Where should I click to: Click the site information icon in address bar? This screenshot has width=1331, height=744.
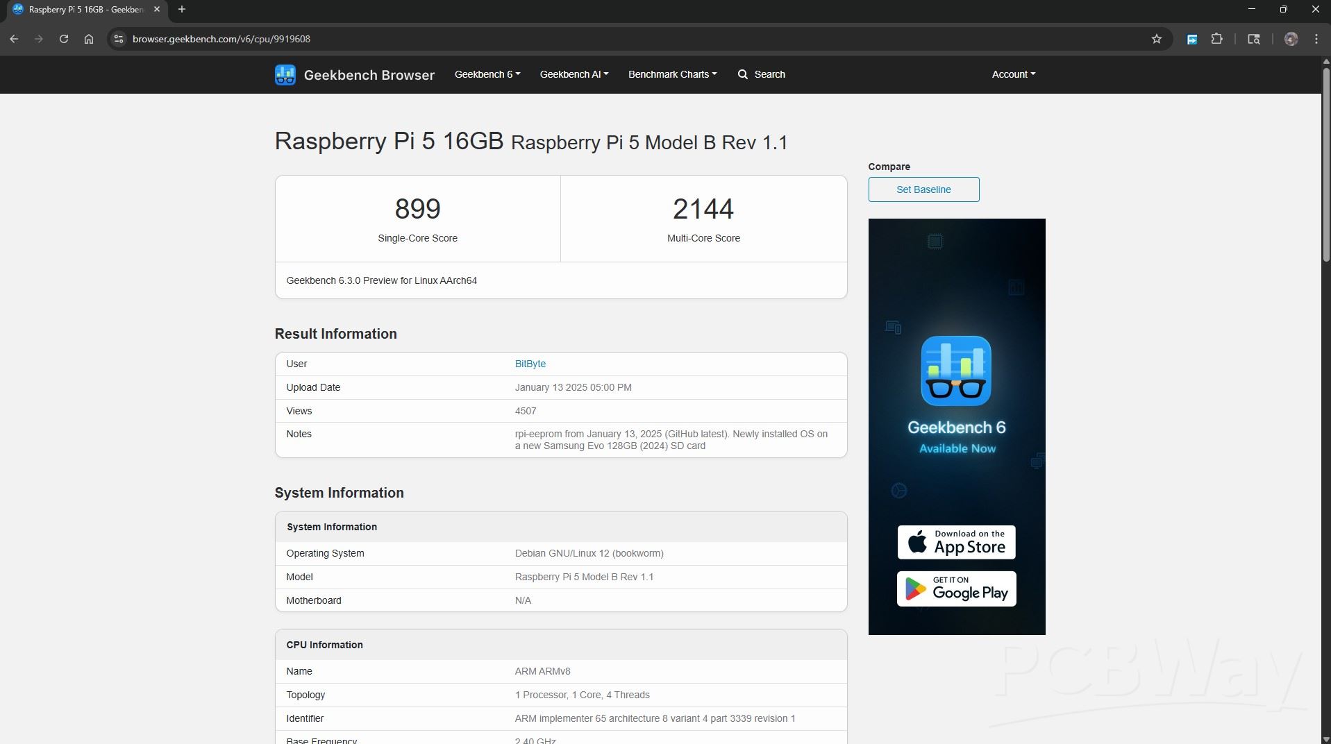[119, 39]
